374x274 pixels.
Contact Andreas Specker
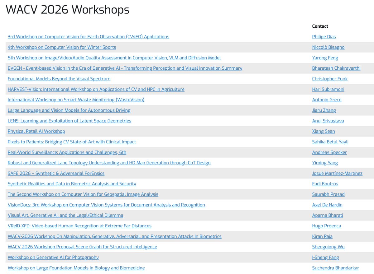(x=329, y=152)
